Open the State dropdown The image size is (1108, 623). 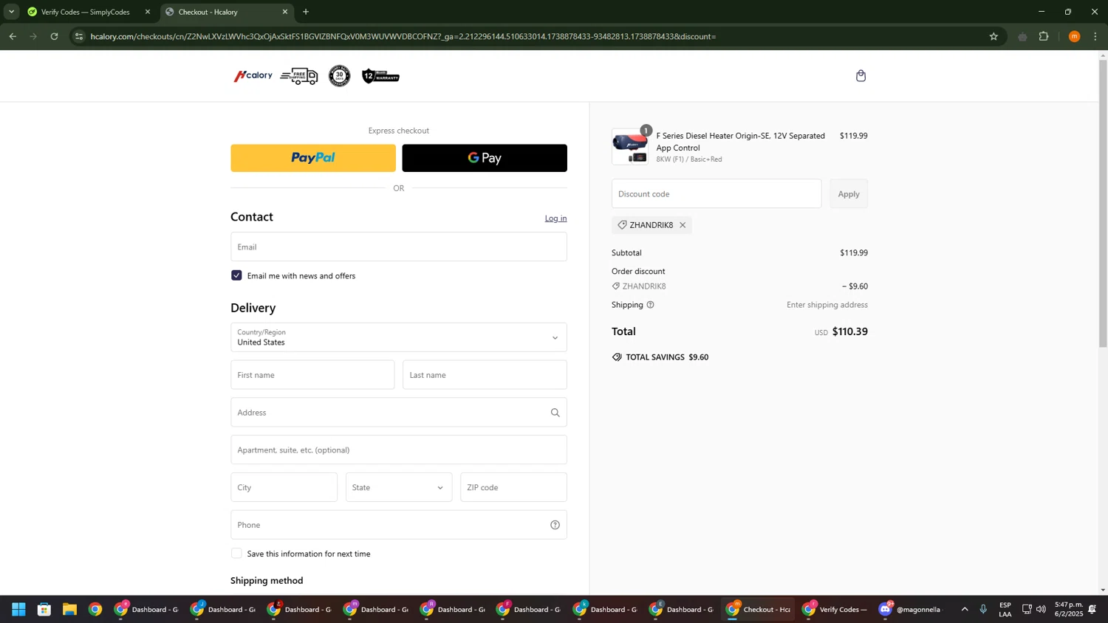coord(399,487)
